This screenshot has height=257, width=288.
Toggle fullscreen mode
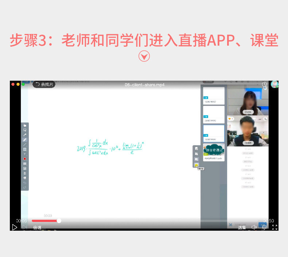point(275,227)
